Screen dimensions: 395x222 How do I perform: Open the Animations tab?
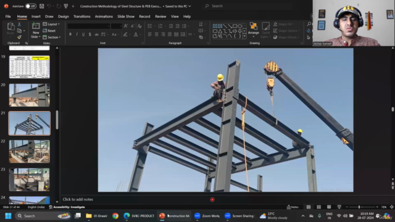pos(104,17)
